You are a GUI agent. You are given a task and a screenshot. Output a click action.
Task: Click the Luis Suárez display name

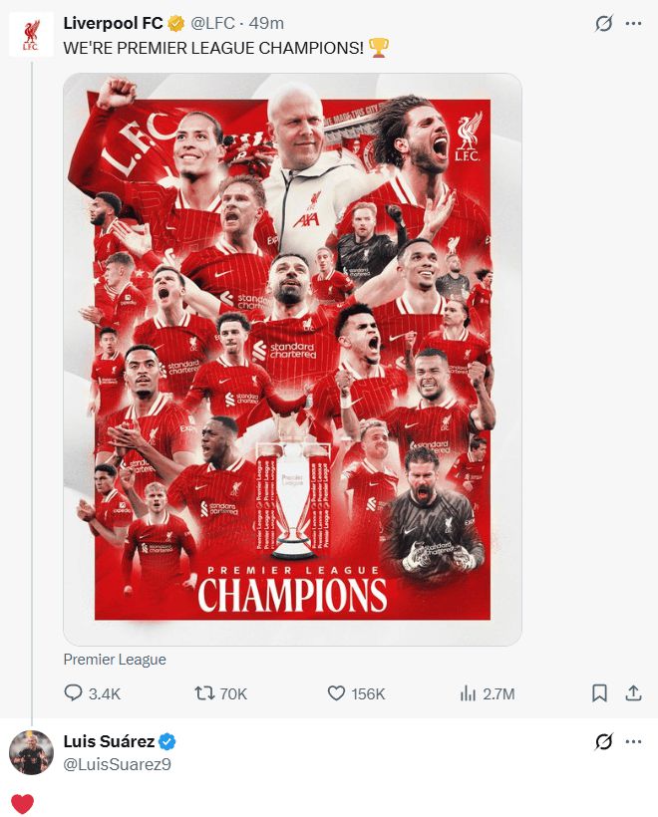106,741
